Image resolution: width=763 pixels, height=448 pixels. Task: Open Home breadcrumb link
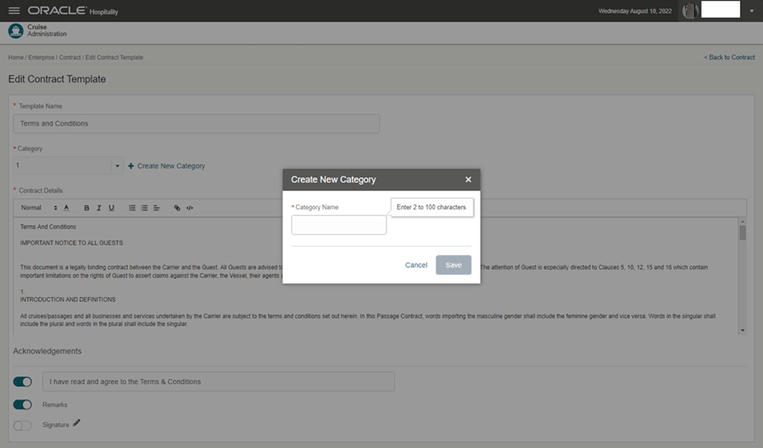[x=15, y=57]
